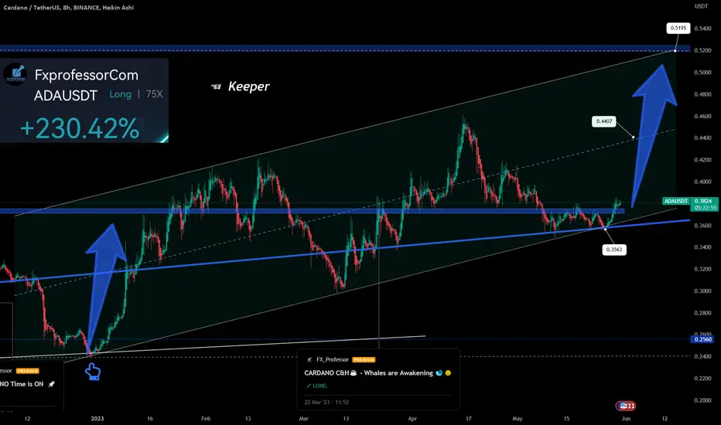Click the Keeper text annotation
Viewport: 721px width, 425px height.
[249, 87]
